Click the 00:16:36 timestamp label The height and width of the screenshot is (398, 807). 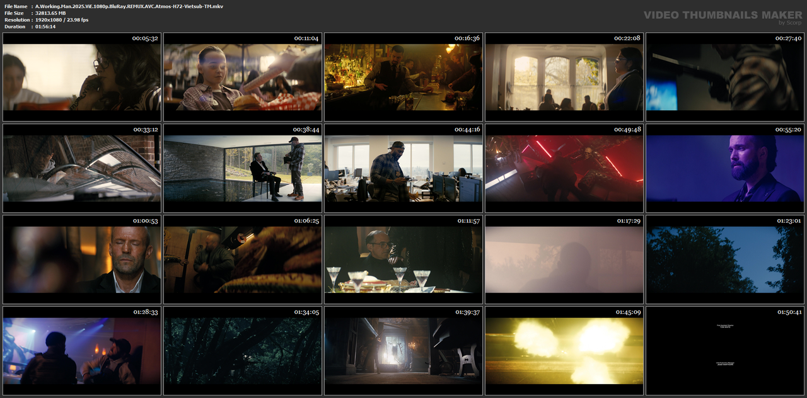point(467,38)
